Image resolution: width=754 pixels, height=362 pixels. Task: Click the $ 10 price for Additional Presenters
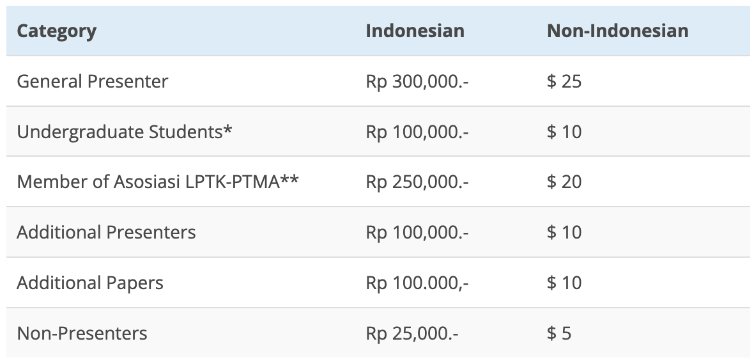click(x=564, y=232)
